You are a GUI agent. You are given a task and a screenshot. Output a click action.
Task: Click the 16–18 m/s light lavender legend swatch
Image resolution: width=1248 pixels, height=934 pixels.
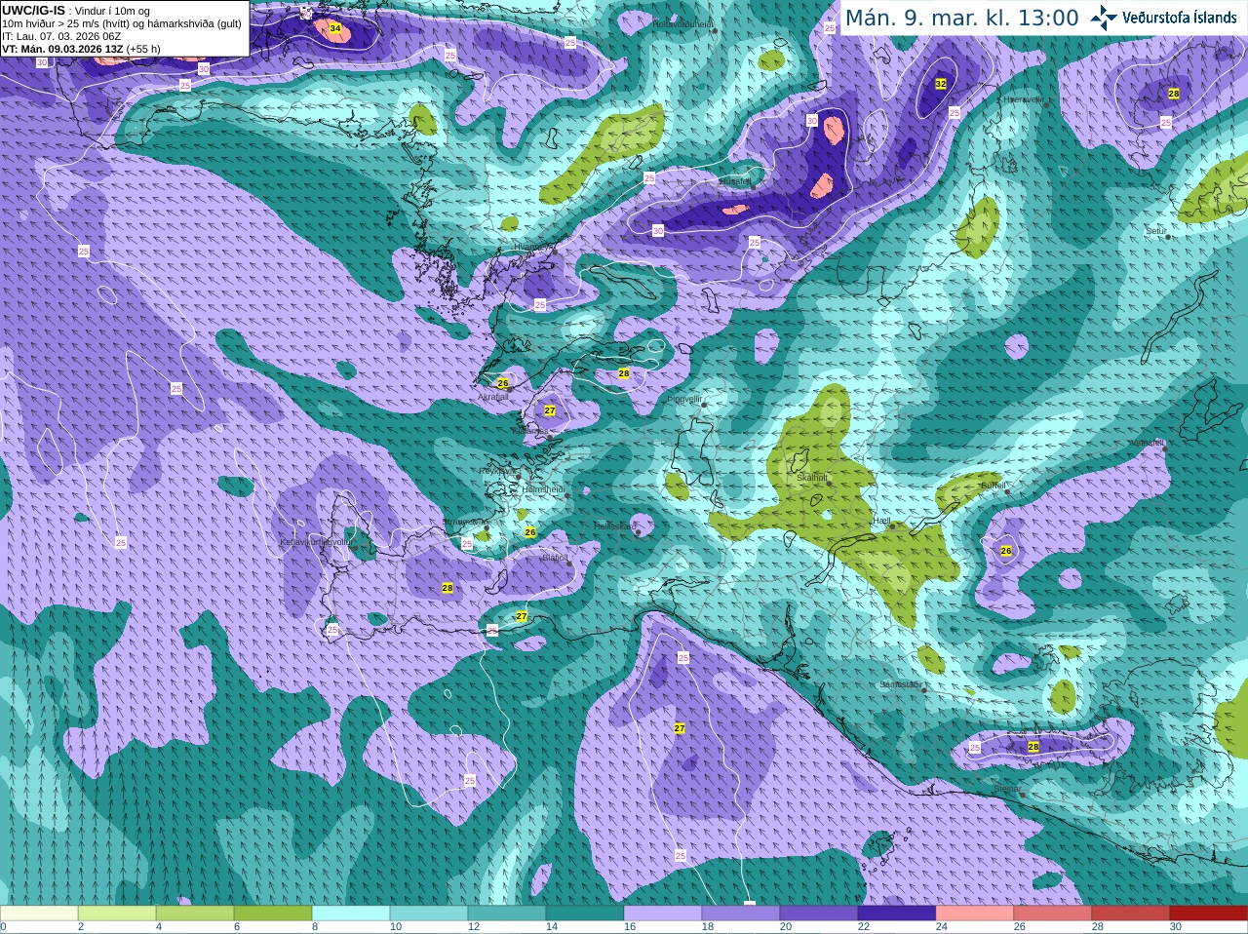(663, 914)
